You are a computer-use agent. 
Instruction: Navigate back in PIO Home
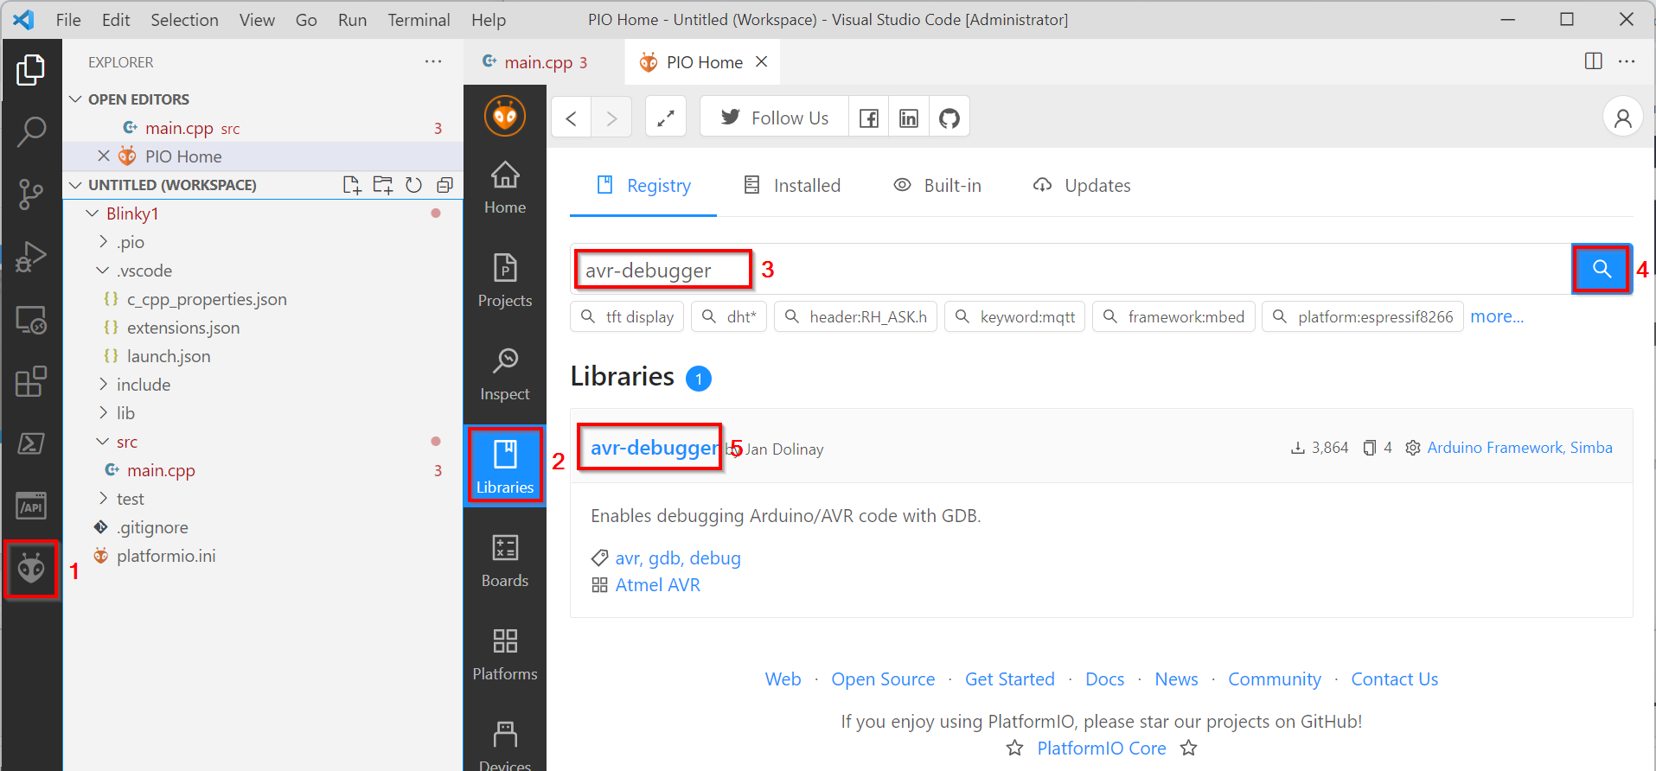pyautogui.click(x=571, y=118)
